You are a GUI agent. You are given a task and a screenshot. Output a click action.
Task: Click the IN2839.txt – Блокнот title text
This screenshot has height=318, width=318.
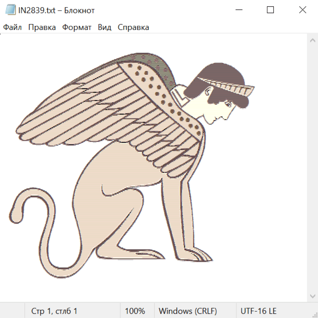click(x=57, y=10)
